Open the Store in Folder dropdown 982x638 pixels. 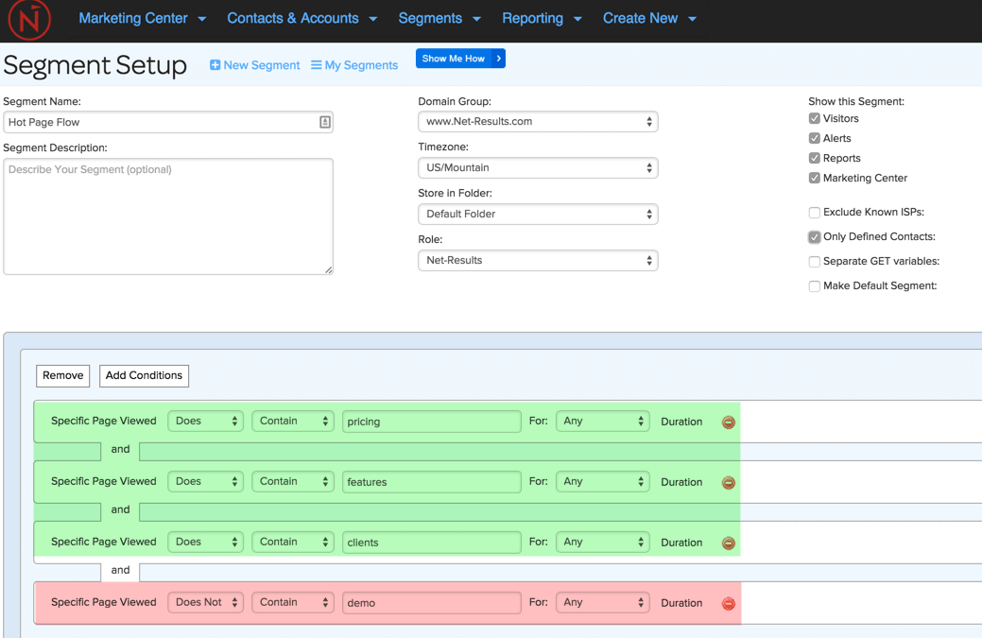click(537, 214)
